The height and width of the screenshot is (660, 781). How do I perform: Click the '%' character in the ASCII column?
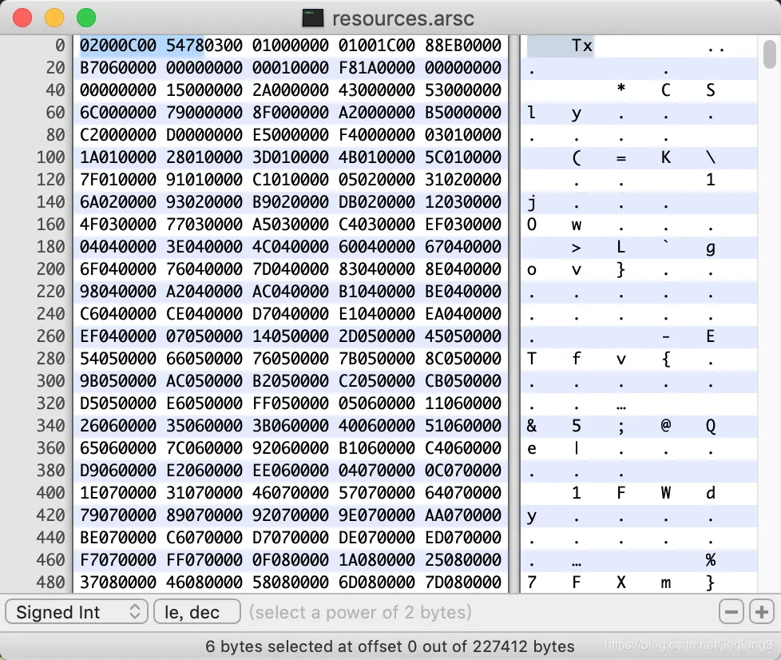(711, 560)
